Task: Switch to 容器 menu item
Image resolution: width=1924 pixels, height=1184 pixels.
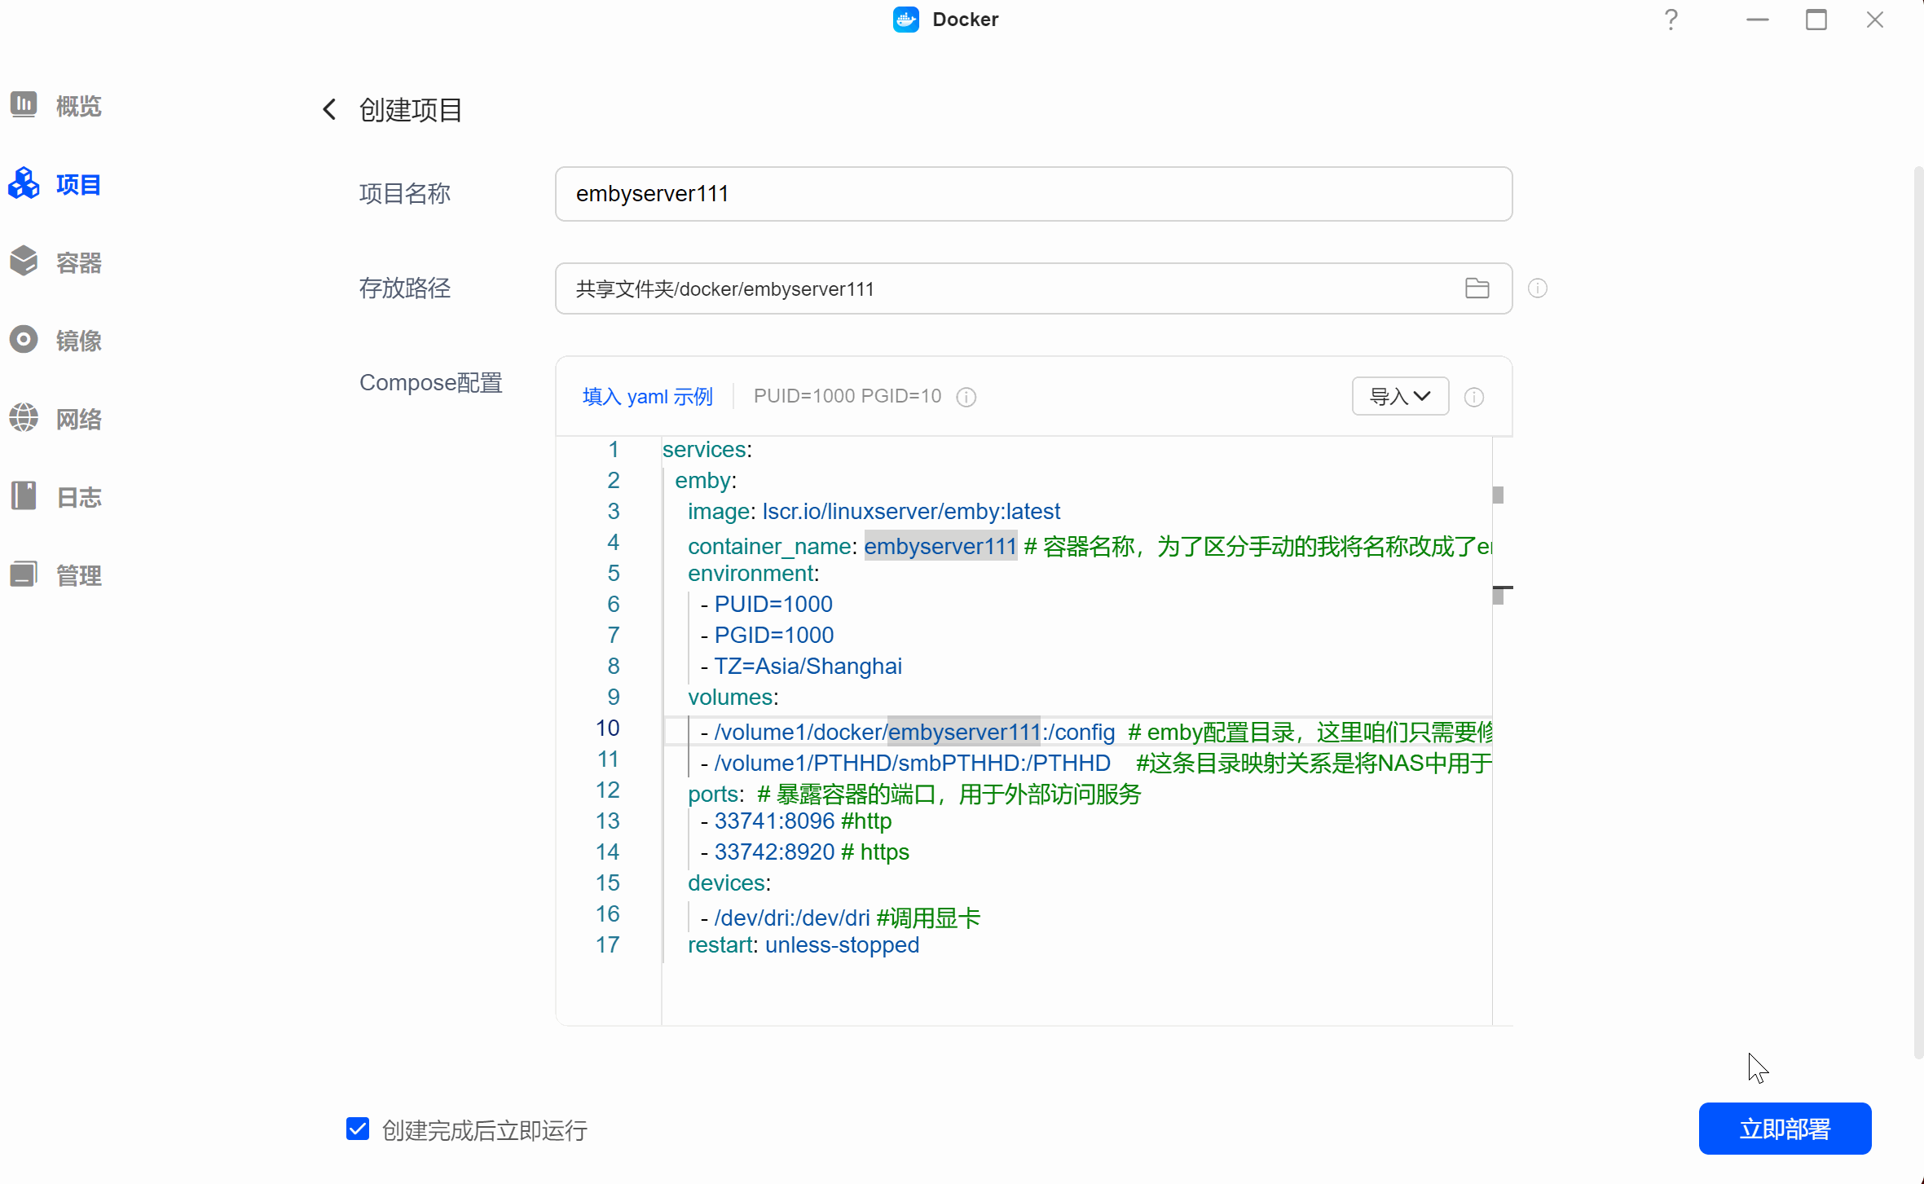Action: pyautogui.click(x=79, y=262)
